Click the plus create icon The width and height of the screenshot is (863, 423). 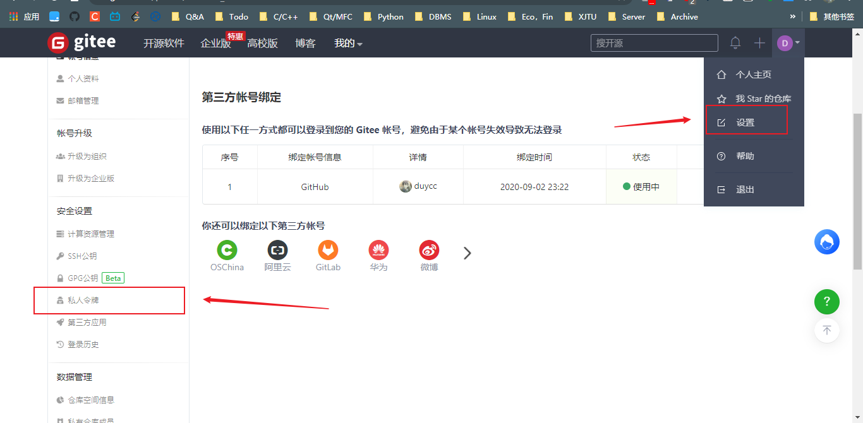click(x=759, y=43)
